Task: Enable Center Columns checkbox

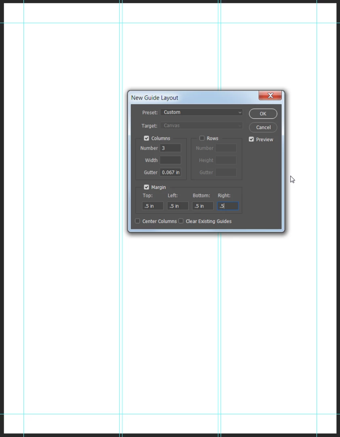Action: click(137, 221)
